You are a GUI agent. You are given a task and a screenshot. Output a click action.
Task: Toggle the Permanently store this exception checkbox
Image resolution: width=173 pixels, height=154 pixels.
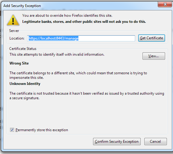coord(12,130)
